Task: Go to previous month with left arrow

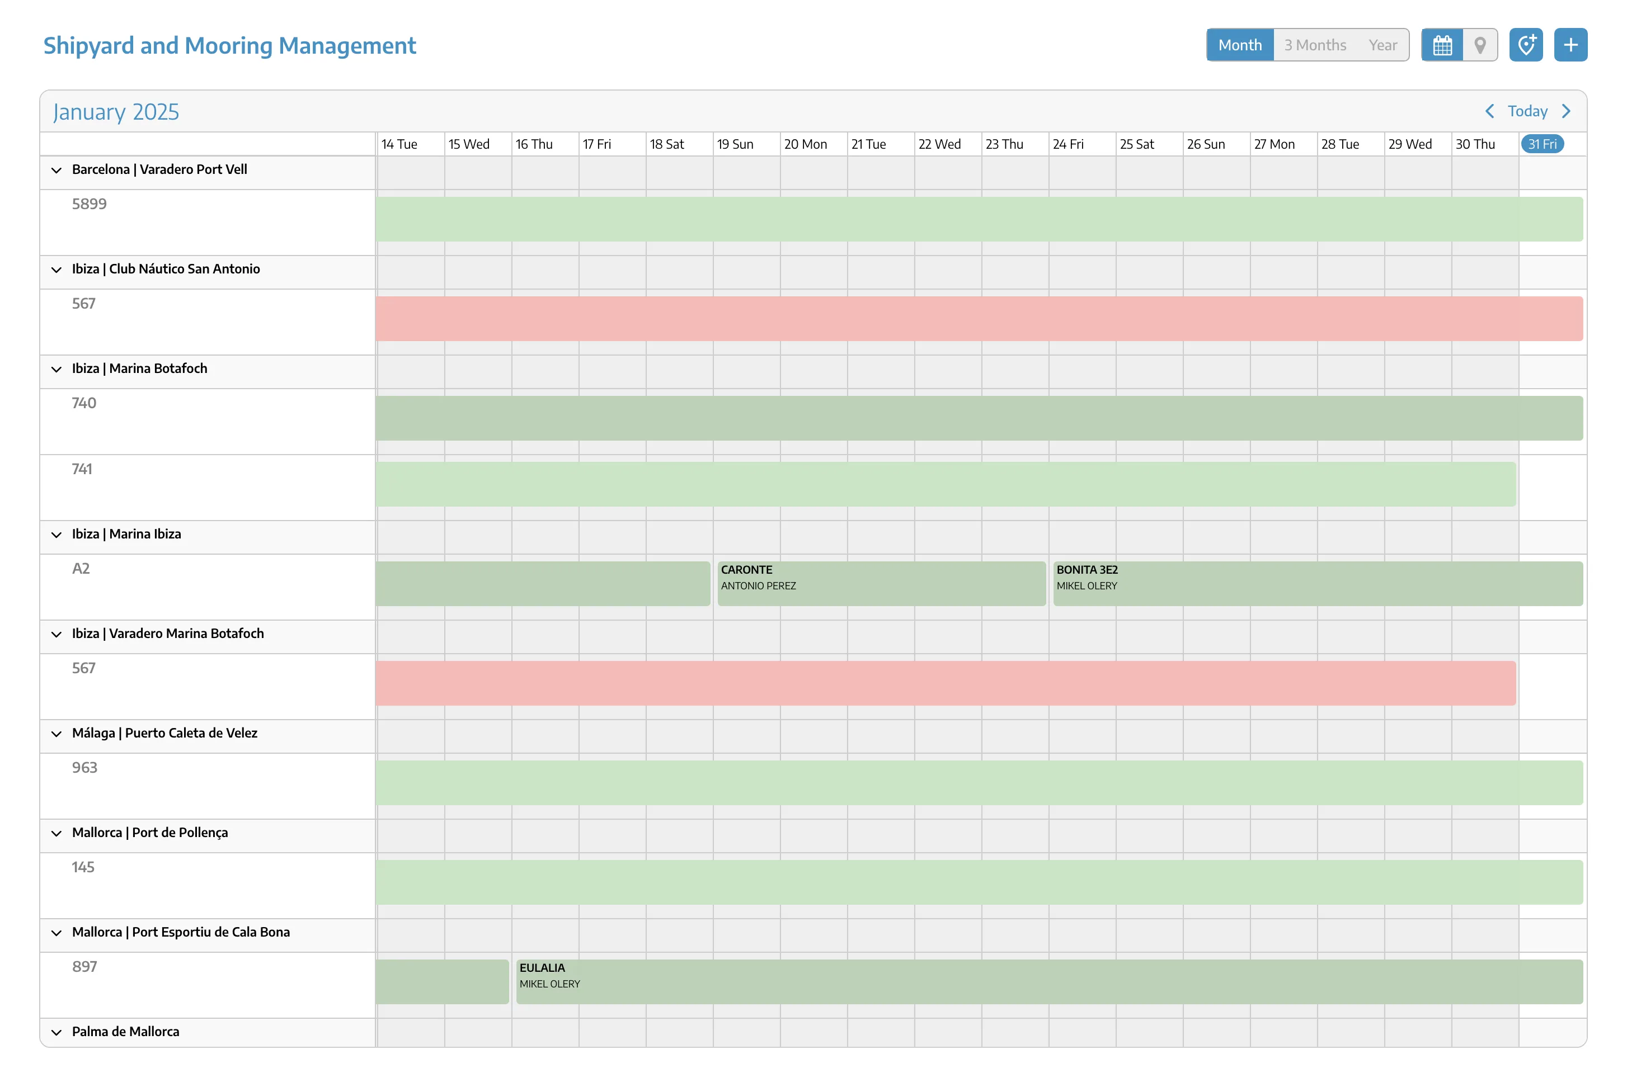Action: click(1489, 112)
